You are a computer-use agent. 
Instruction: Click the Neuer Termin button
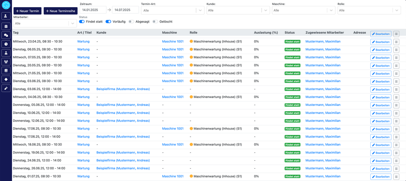(27, 11)
